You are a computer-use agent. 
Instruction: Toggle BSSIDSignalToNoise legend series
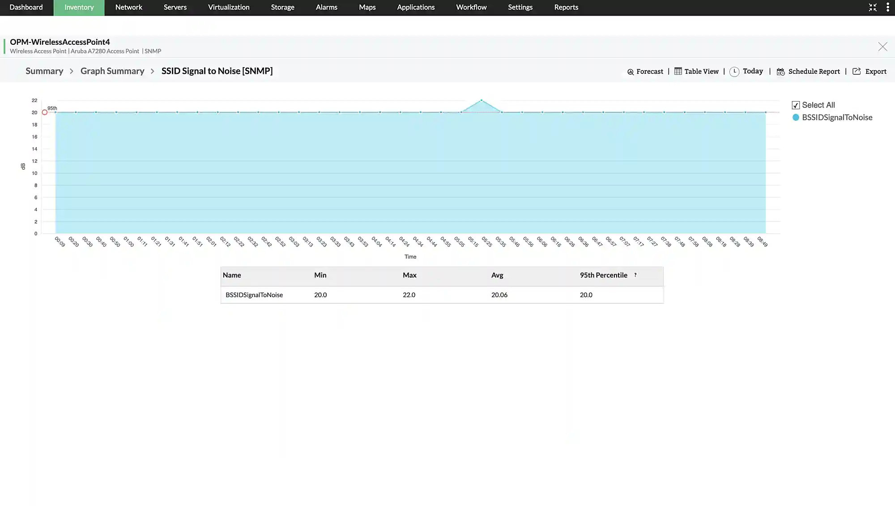tap(837, 118)
